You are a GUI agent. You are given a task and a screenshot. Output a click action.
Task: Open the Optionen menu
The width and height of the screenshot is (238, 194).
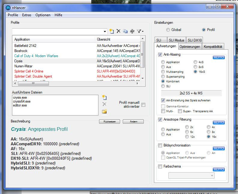43,15
